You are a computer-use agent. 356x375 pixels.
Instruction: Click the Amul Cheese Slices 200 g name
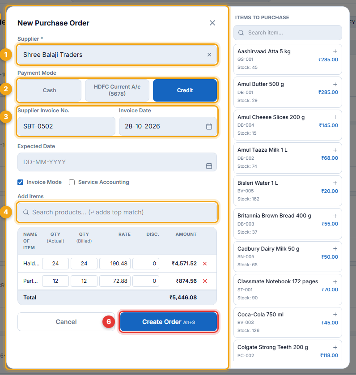pos(271,117)
